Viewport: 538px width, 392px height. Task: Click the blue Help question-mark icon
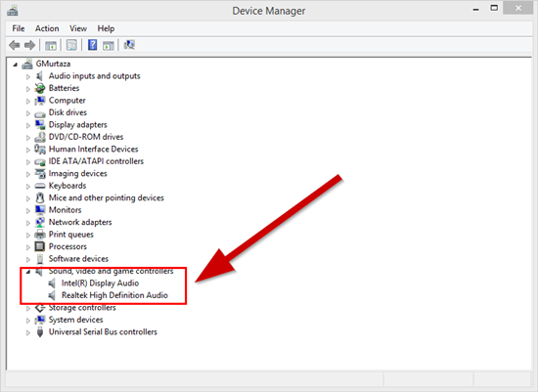point(92,45)
